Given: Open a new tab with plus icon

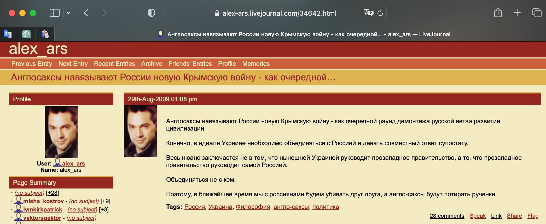Looking at the screenshot, I should pyautogui.click(x=517, y=13).
